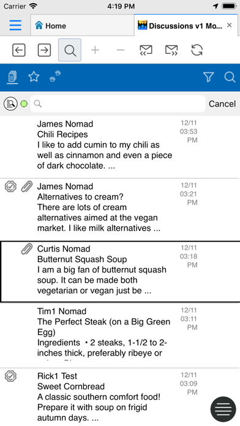This screenshot has width=240, height=426.
Task: Go forward with the right arrow
Action: 44,50
